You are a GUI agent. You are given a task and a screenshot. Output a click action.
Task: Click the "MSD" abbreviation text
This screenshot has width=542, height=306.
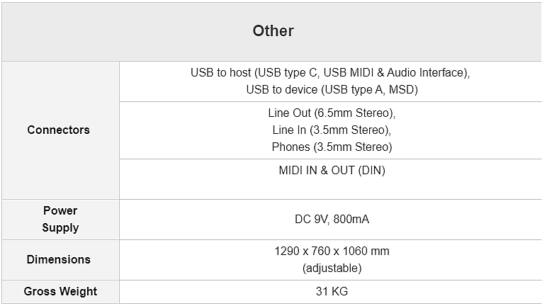pos(403,90)
